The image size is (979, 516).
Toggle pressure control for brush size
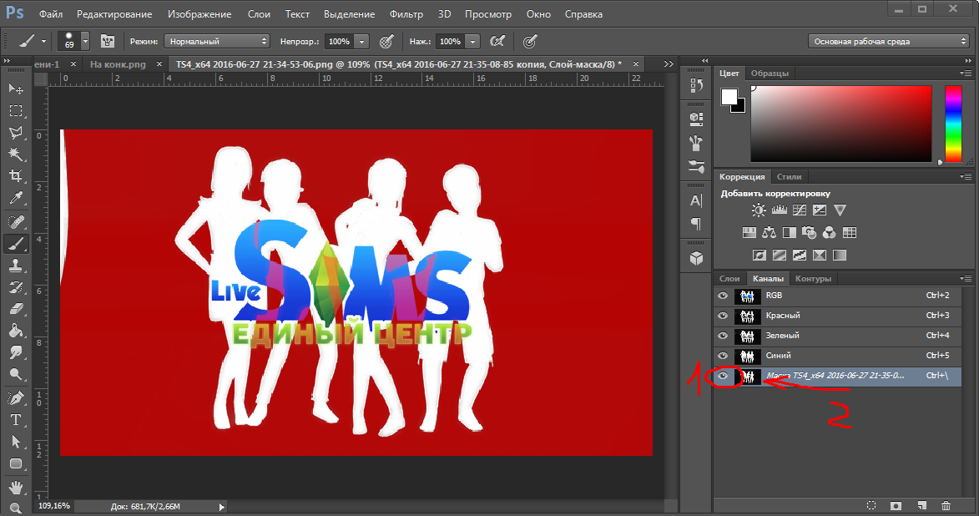click(530, 41)
